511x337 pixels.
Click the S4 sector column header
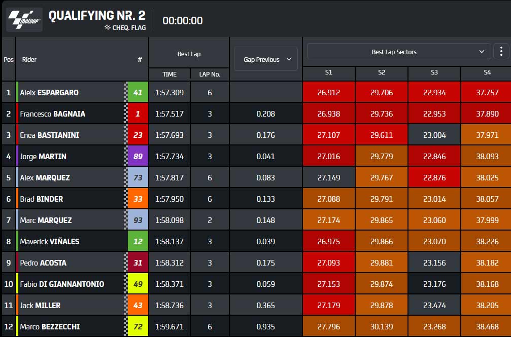487,72
